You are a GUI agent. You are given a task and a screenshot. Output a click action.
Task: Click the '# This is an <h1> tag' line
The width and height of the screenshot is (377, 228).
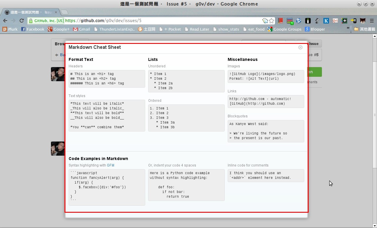(92, 74)
